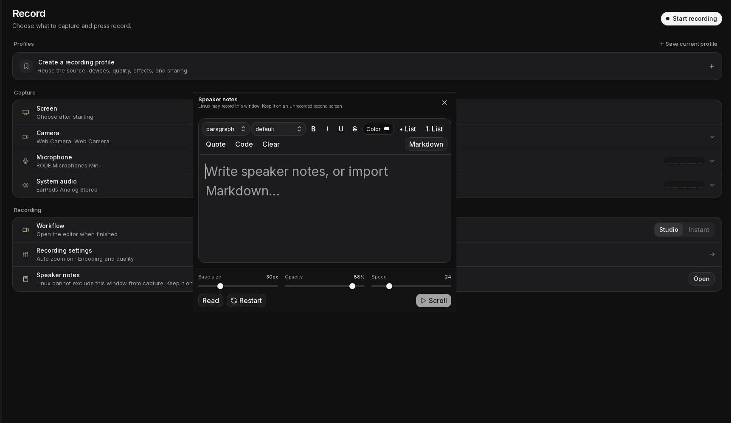
Task: Toggle bullet List formatting
Action: (x=408, y=129)
